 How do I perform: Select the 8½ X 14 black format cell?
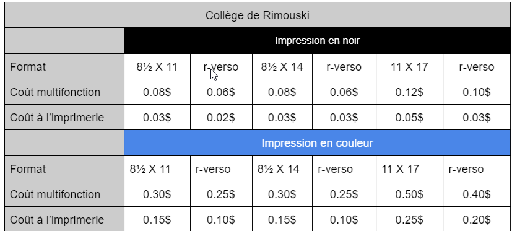pos(282,67)
